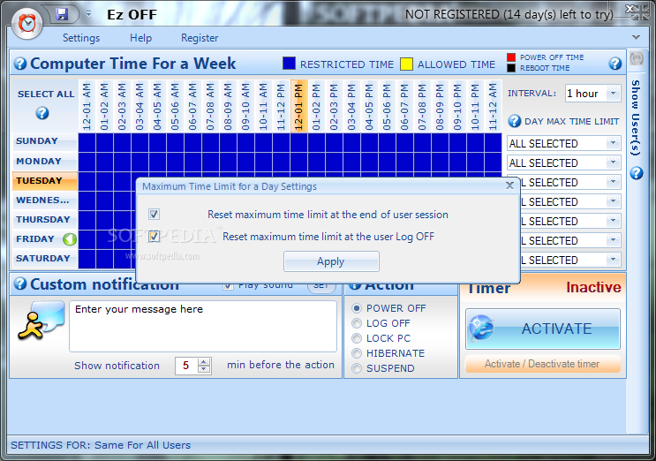Image resolution: width=656 pixels, height=461 pixels.
Task: Decrease notification minutes with down arrow
Action: [x=204, y=369]
